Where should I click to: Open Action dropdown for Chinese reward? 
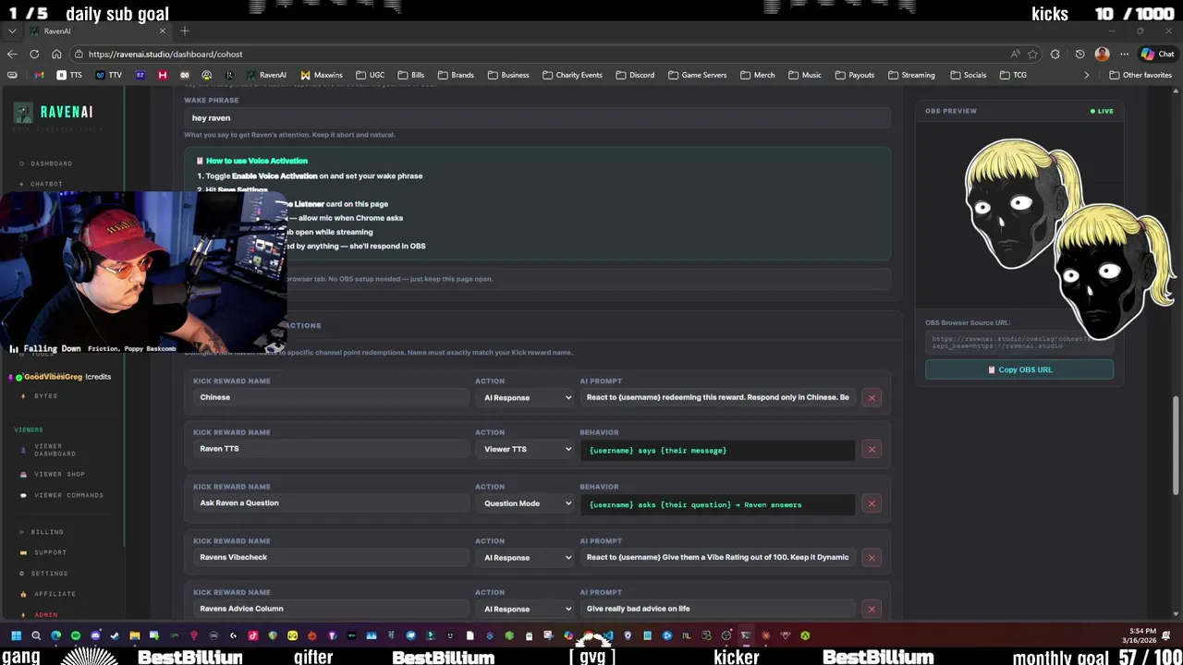click(x=527, y=398)
